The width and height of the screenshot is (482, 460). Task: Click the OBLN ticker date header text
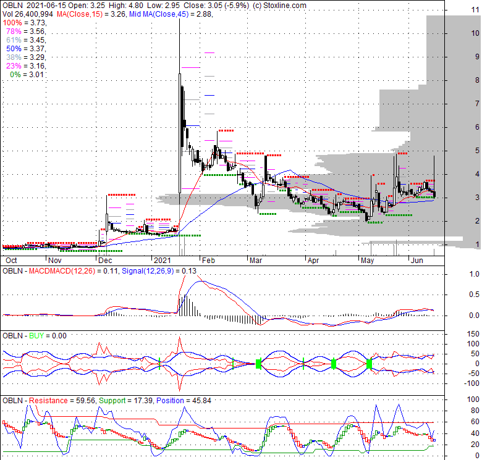[33, 6]
